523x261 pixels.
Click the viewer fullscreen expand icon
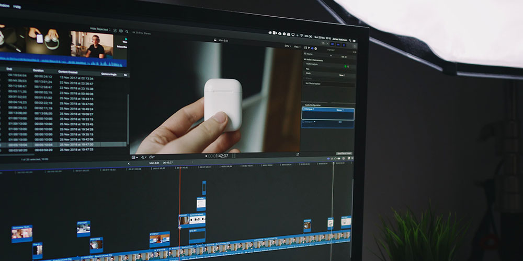tap(298, 154)
